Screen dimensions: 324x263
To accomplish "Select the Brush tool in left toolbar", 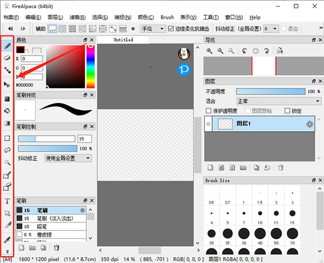I will pos(7,45).
